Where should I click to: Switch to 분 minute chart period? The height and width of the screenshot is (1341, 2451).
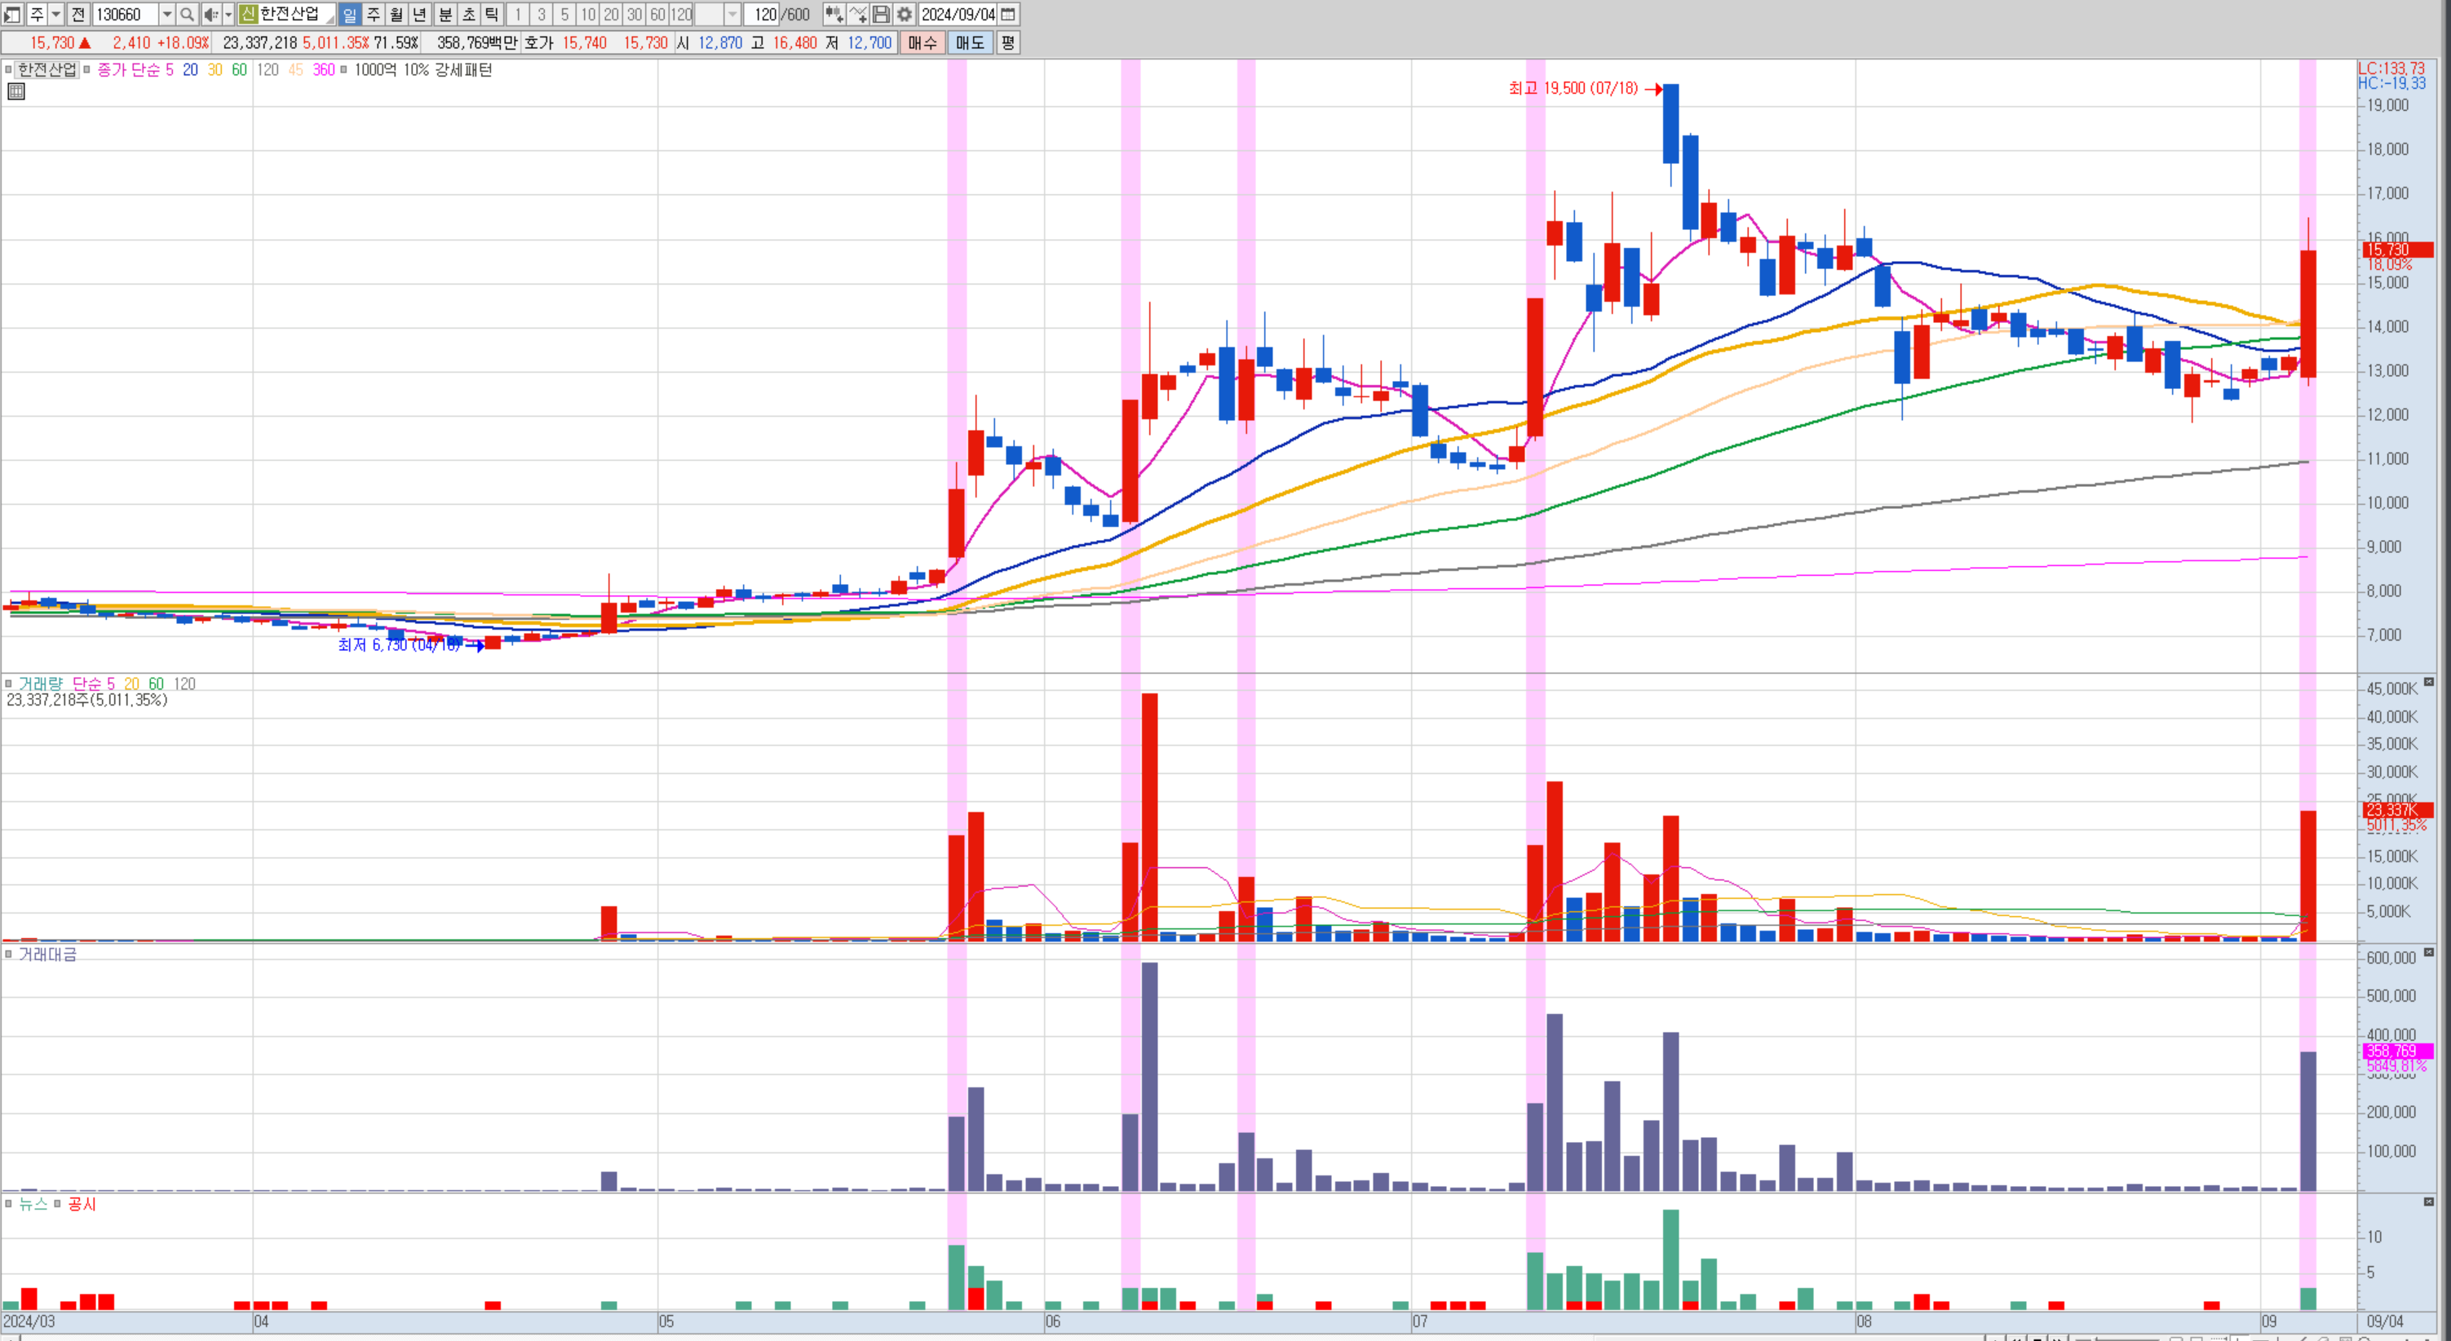click(445, 15)
